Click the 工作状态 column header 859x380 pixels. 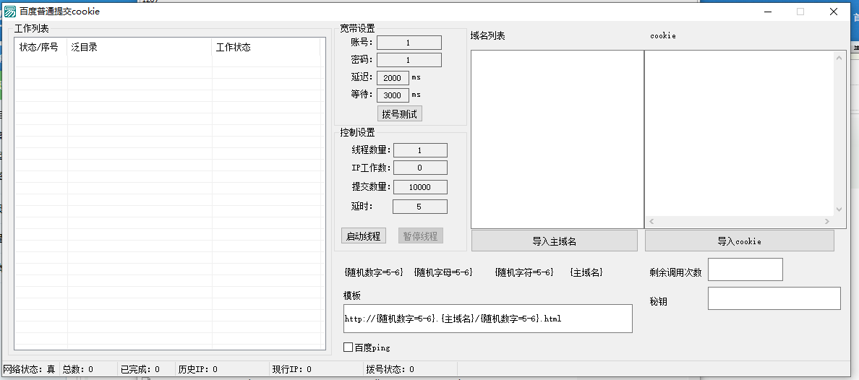point(265,47)
